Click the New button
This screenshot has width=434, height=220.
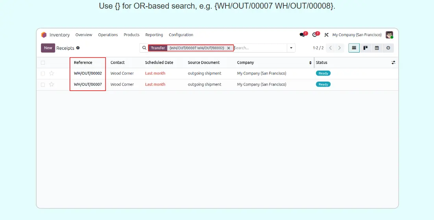click(48, 48)
